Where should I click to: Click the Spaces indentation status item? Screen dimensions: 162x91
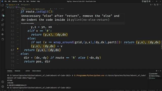128,90
